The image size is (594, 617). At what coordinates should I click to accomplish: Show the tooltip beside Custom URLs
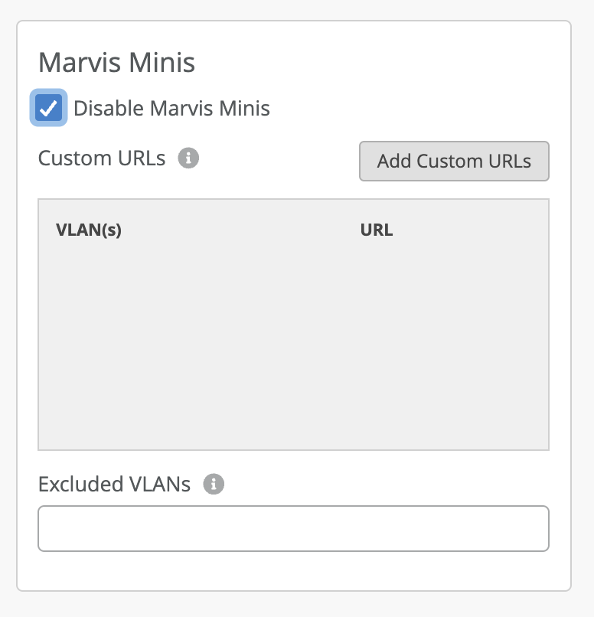click(x=188, y=158)
